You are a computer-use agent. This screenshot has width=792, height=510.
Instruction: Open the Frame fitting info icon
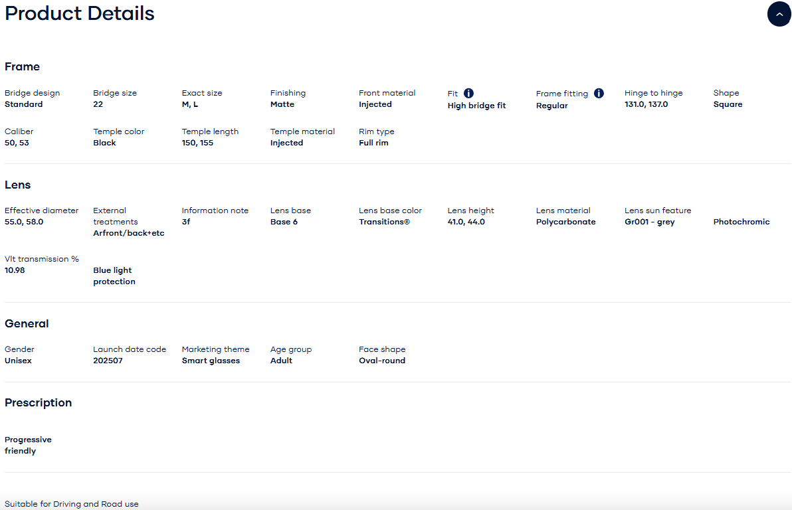[x=599, y=94]
